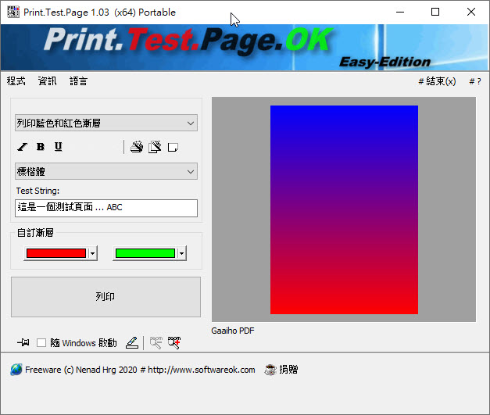Viewport: 490px width, 415px height.
Task: Click the pencil edit icon
Action: click(132, 342)
